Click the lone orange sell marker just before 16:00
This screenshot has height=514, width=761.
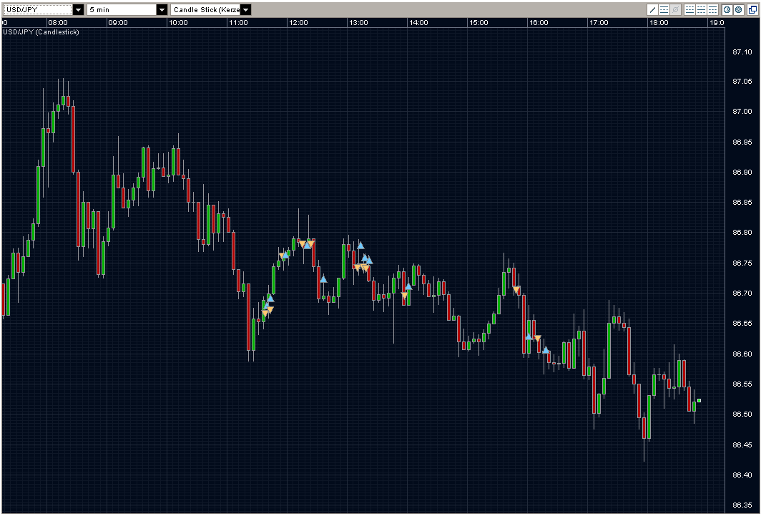click(x=516, y=290)
